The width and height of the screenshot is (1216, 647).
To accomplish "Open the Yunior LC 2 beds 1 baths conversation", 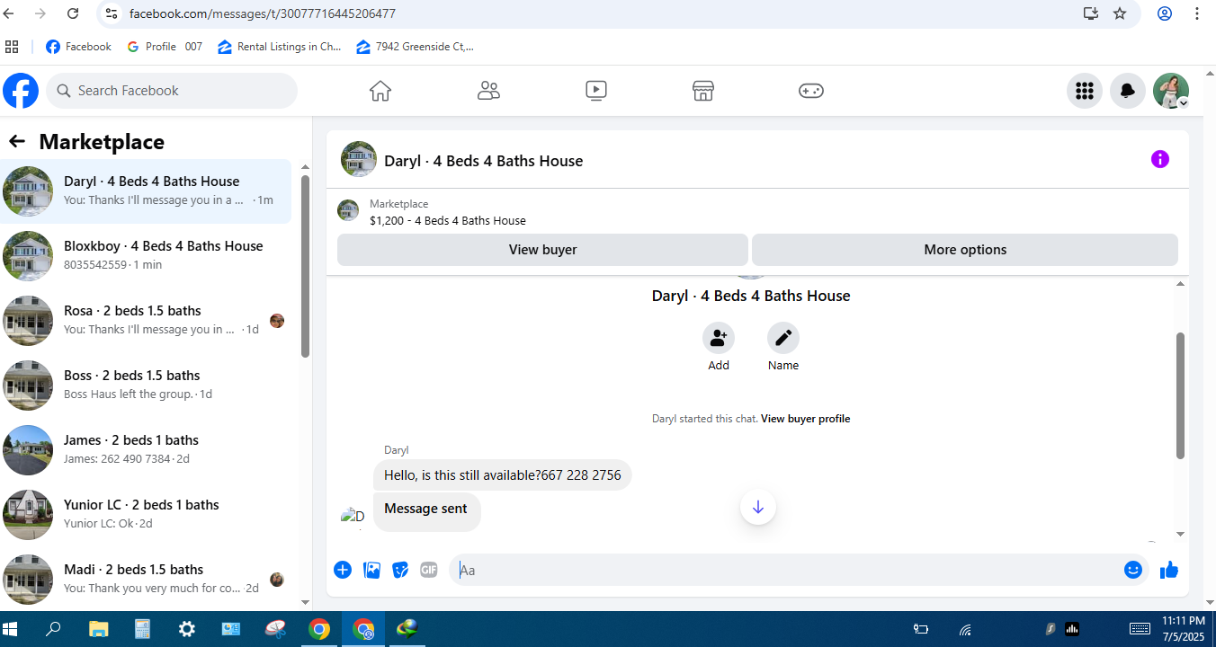I will [x=146, y=514].
